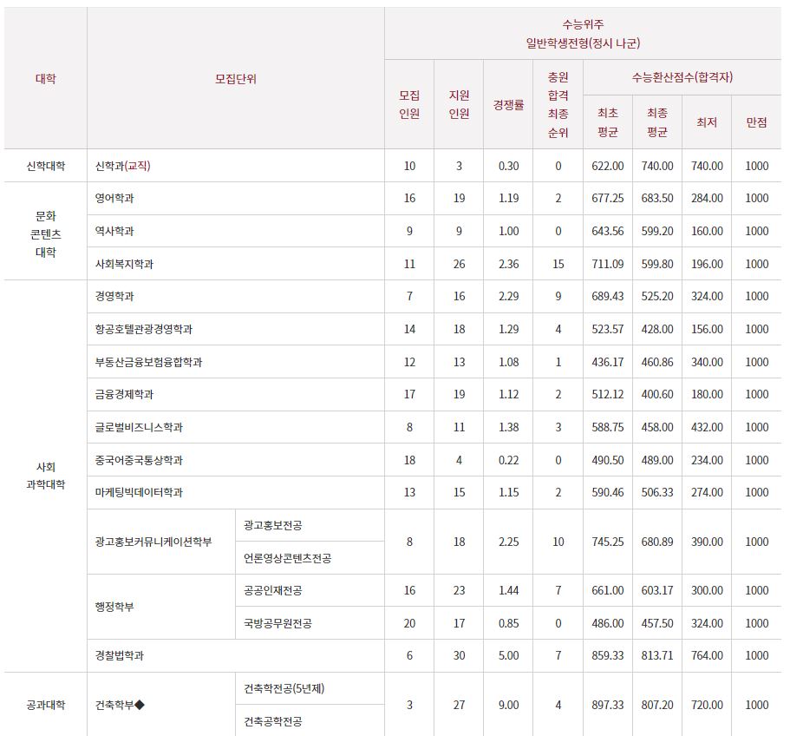Select the 부동산금융보험융합학과 row label
The image size is (790, 736).
pyautogui.click(x=148, y=361)
